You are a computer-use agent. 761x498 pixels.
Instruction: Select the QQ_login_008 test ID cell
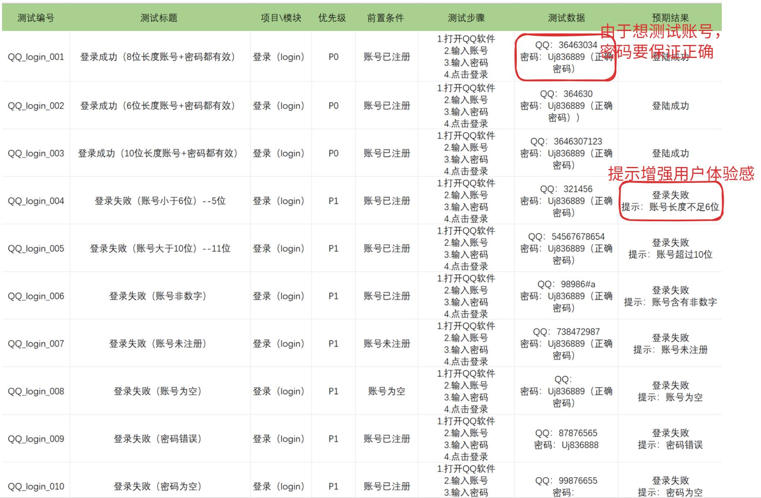tap(36, 391)
